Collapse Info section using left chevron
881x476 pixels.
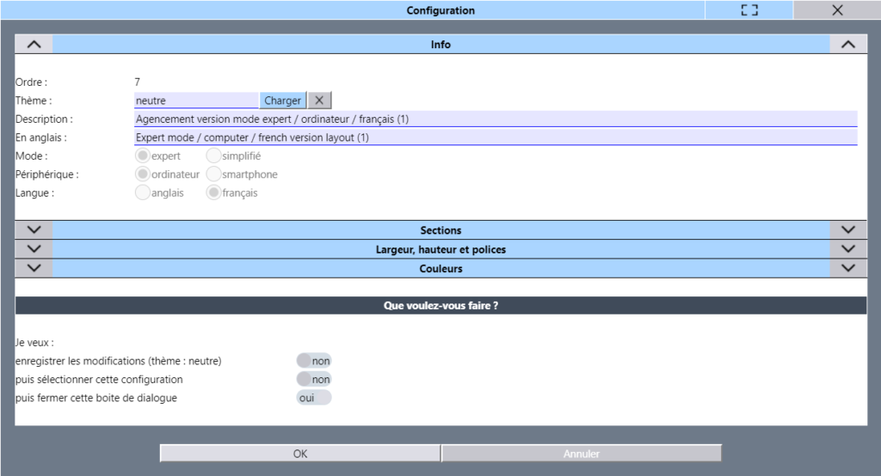[x=34, y=45]
